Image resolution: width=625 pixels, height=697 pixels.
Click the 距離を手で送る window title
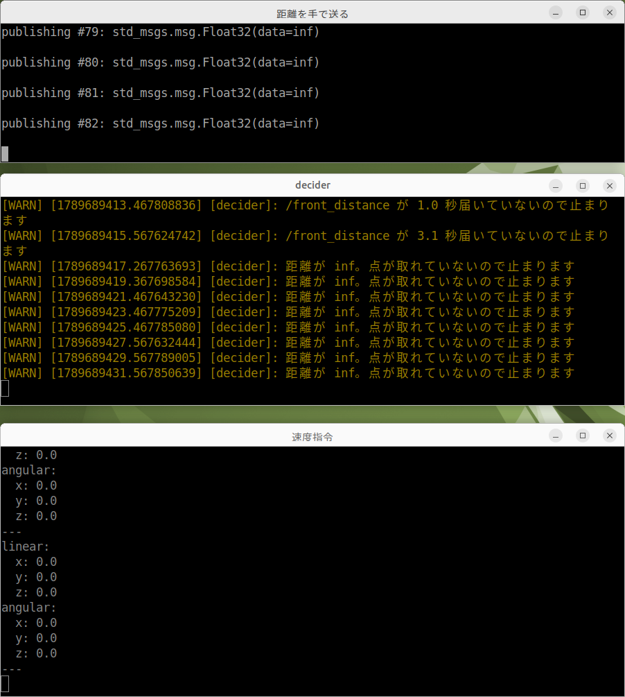coord(312,15)
